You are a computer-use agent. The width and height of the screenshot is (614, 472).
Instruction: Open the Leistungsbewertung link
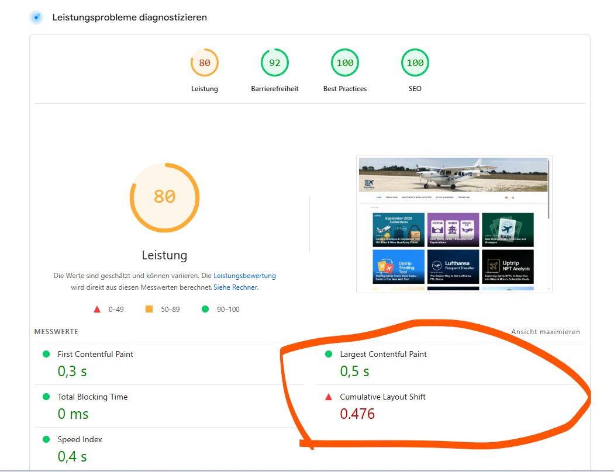point(244,276)
